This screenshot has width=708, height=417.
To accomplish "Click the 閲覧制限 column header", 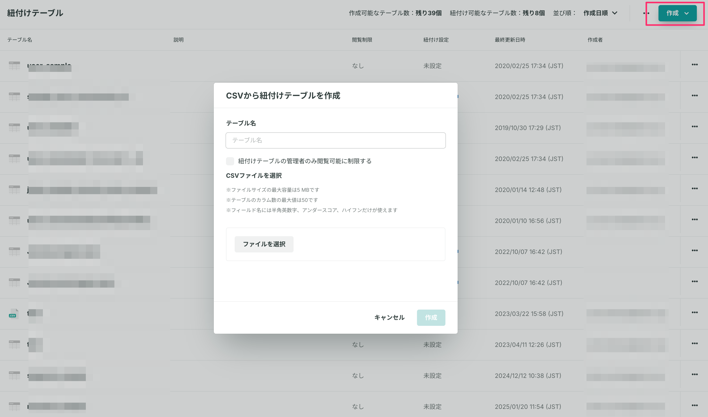I will coord(362,40).
